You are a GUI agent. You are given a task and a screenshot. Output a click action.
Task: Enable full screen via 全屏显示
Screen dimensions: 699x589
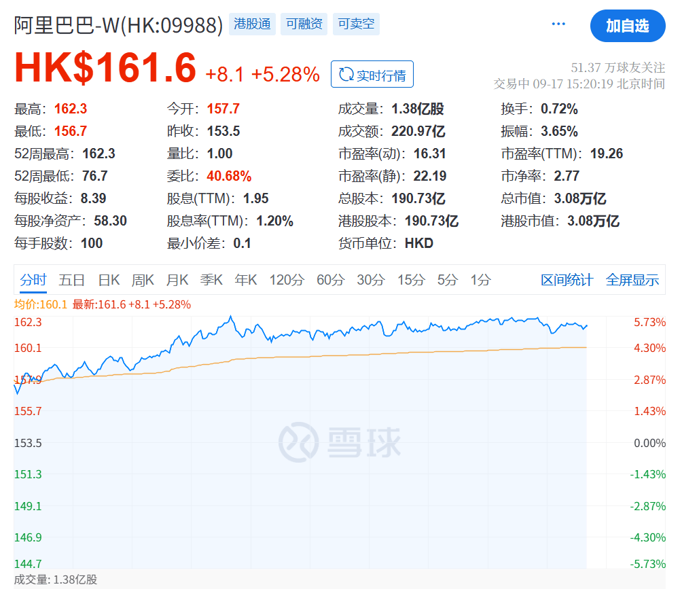pos(632,279)
